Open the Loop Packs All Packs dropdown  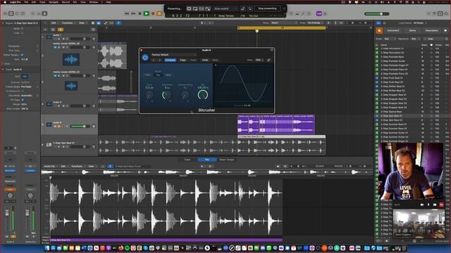tap(420, 23)
